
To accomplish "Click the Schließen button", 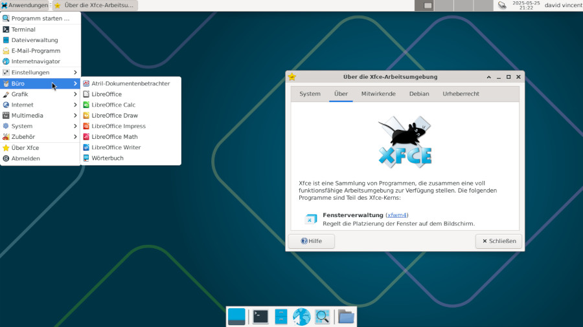I will pyautogui.click(x=499, y=241).
